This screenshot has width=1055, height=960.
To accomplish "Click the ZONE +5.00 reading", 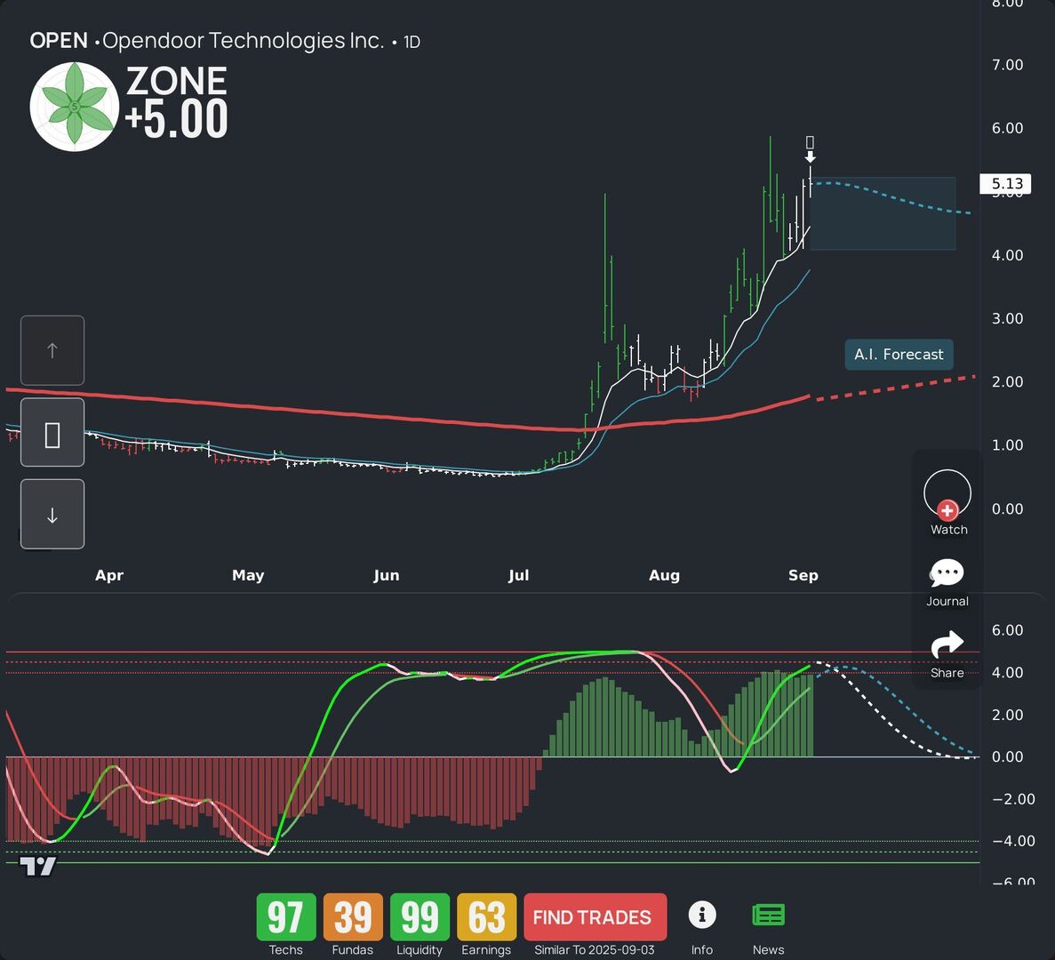I will pos(177,101).
